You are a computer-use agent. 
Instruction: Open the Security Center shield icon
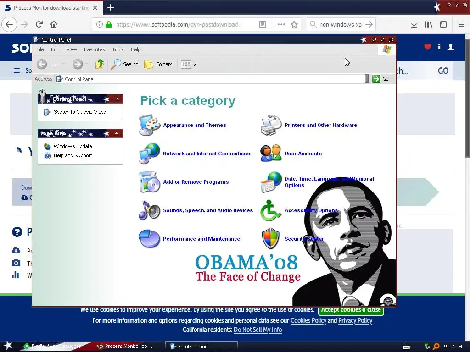[271, 238]
